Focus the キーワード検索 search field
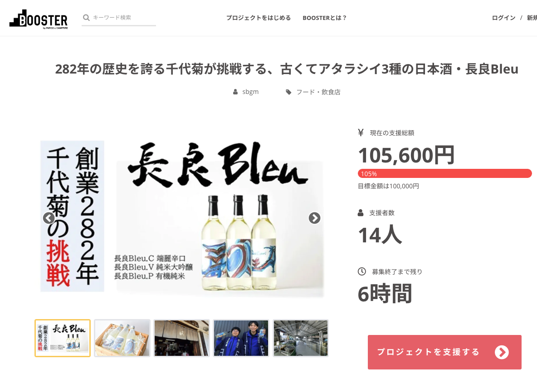537x374 pixels. coord(118,18)
